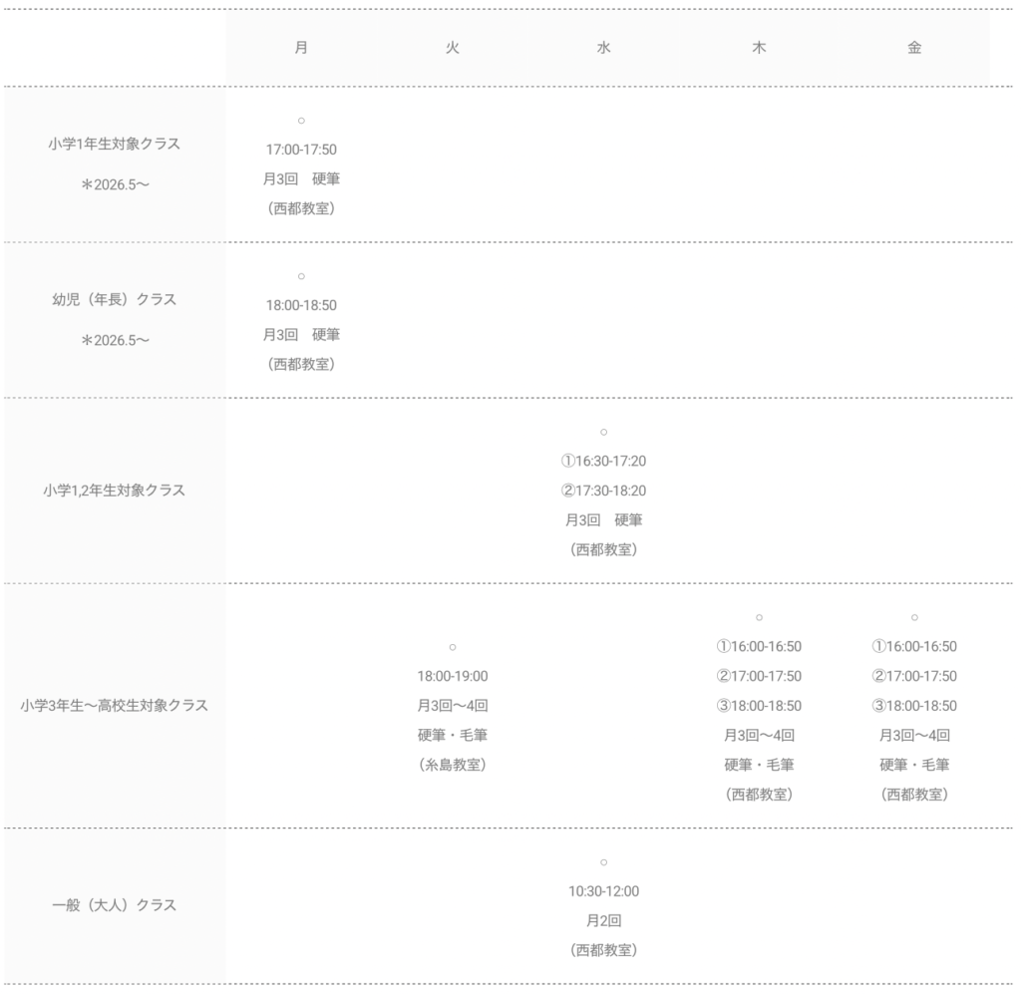The height and width of the screenshot is (994, 1021).
Task: Click the 一般（大人）クラス row label
Action: (x=114, y=905)
